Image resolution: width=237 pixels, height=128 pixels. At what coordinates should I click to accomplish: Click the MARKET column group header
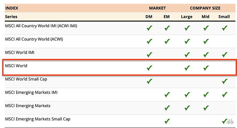(x=157, y=8)
